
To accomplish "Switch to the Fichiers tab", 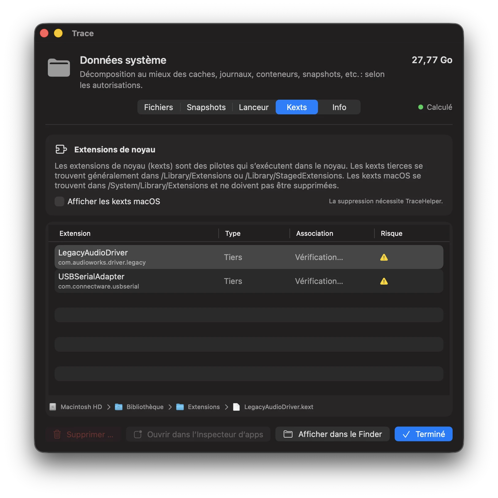I will 159,107.
